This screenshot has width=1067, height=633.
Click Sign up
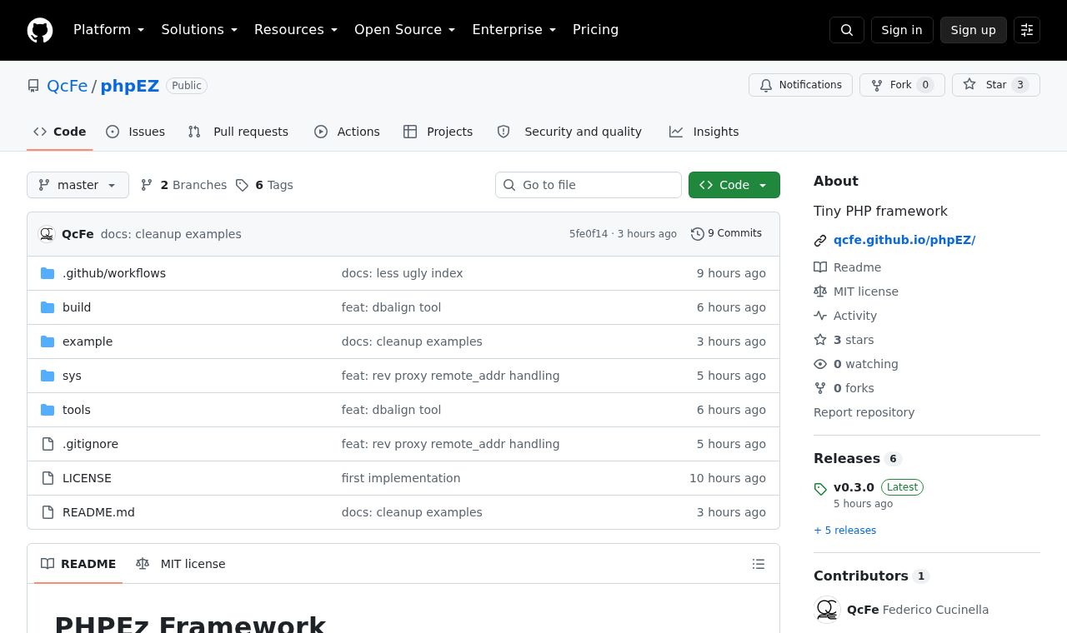pos(974,30)
